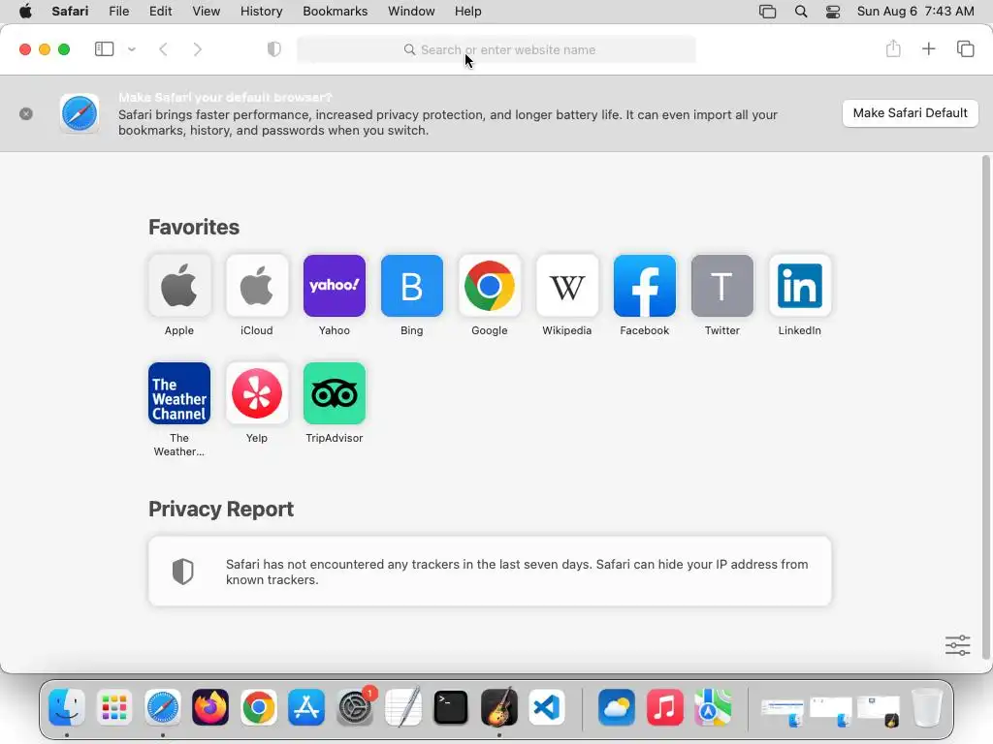Open the Yahoo favorite
The image size is (993, 744).
(x=335, y=286)
